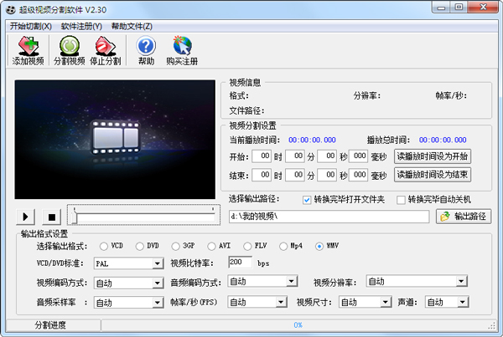Click 读播放时间设为结束 button
The width and height of the screenshot is (503, 337).
click(x=433, y=175)
